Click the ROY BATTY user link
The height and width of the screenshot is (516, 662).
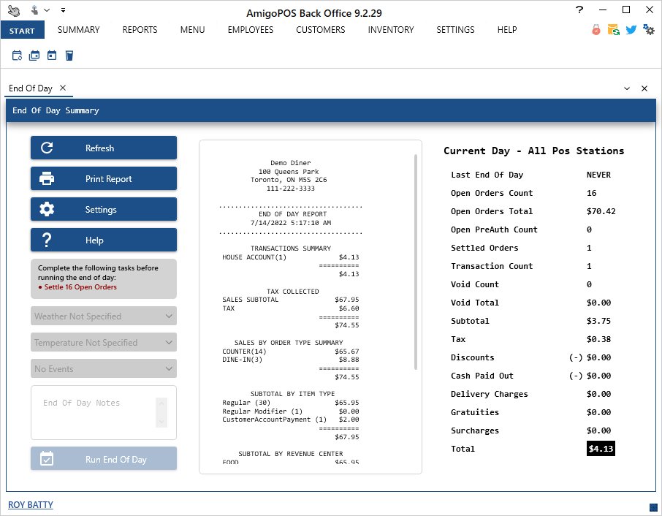point(31,505)
